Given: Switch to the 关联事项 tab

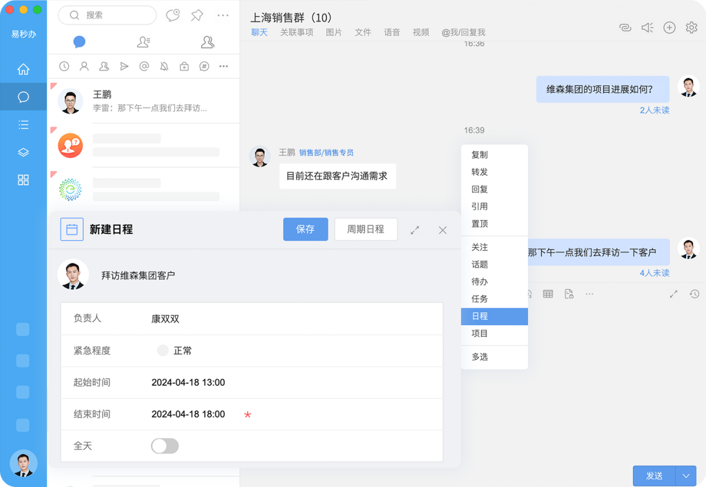Looking at the screenshot, I should pos(297,33).
